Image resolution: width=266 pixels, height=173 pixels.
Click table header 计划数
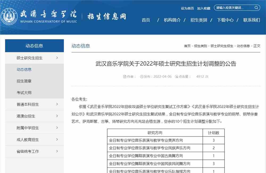click(214, 133)
